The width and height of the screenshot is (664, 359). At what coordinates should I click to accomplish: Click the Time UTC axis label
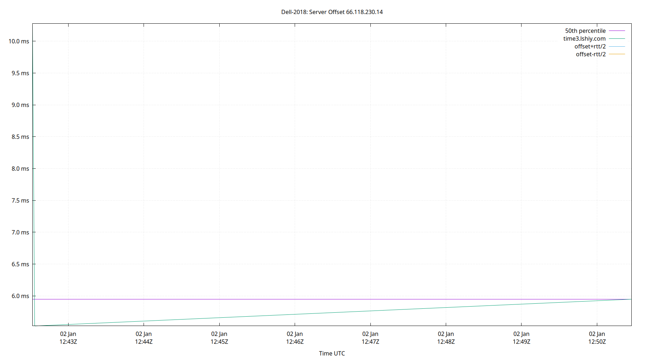click(x=332, y=353)
